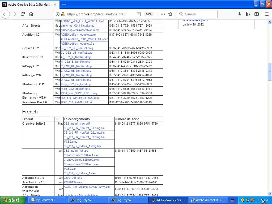This screenshot has width=272, height=204.
Task: Select Photoshop CS2 Mac serial 1045-0410-5403-3188-5429-0639
Action: 130,84
